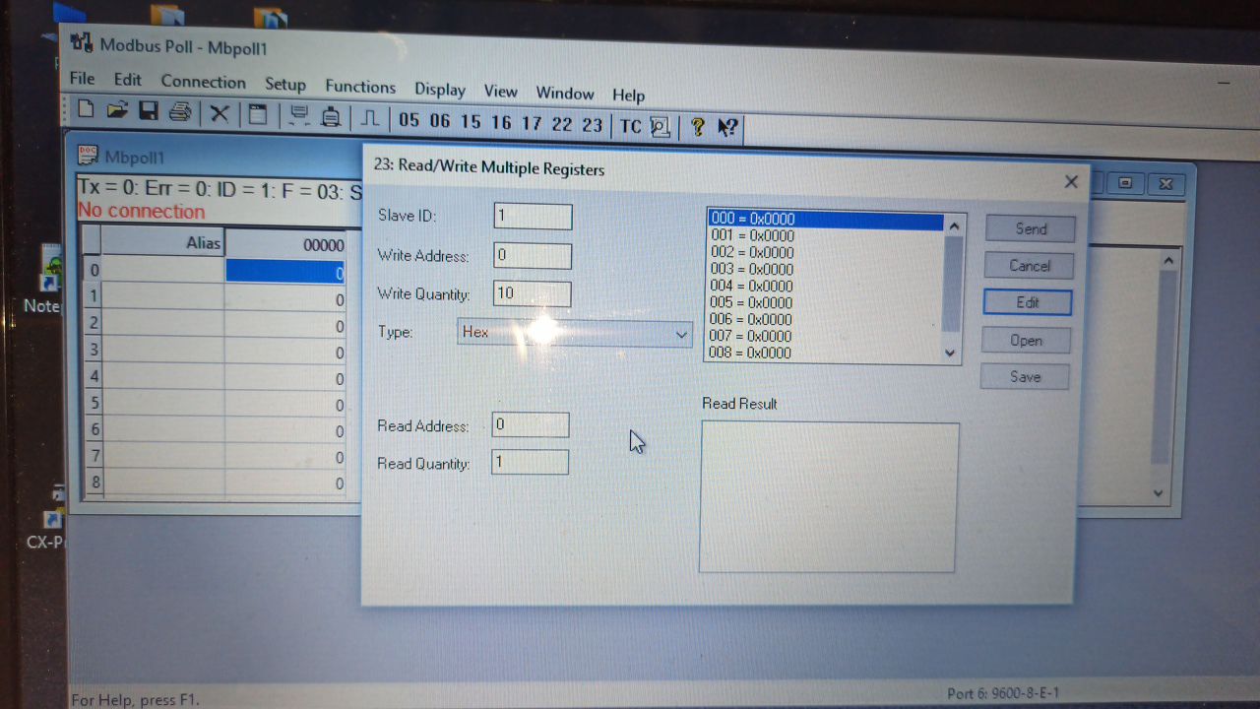Viewport: 1260px width, 709px height.
Task: Click the Edit button in dialog
Action: pyautogui.click(x=1028, y=302)
